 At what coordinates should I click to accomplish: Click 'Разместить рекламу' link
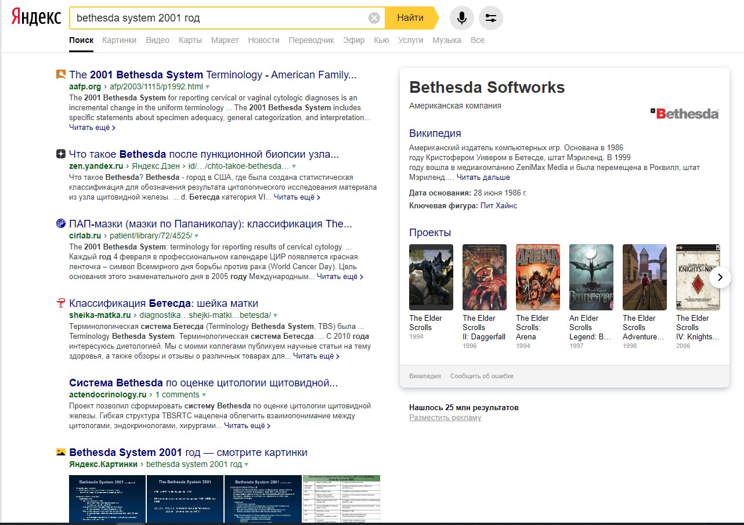click(445, 418)
